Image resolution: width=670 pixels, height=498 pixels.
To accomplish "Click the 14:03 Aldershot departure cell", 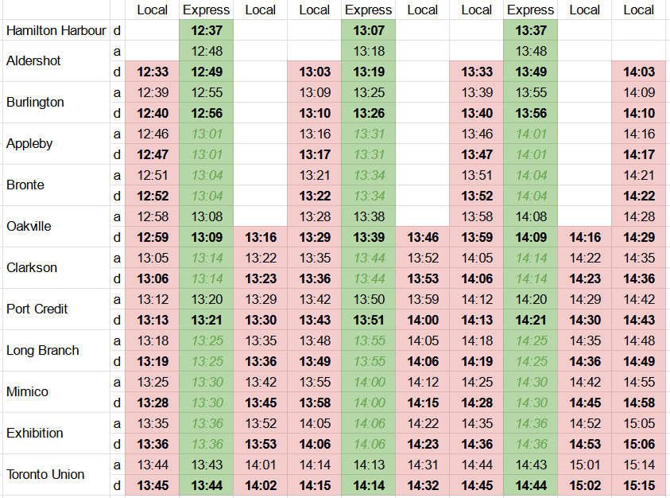I will pos(639,72).
